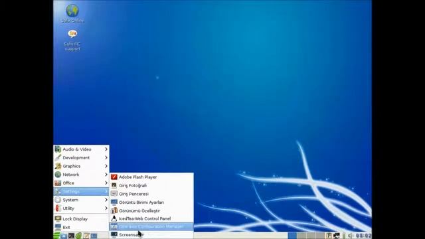Open the network status tray icon

click(337, 236)
